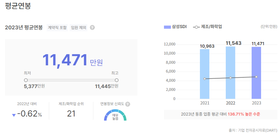
Task: Open help icon beside 임원 제외 tag
Action: coord(92,28)
